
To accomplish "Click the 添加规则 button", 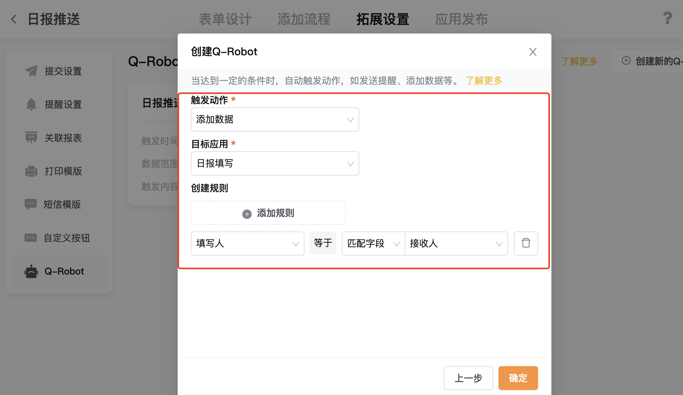I will click(x=268, y=213).
